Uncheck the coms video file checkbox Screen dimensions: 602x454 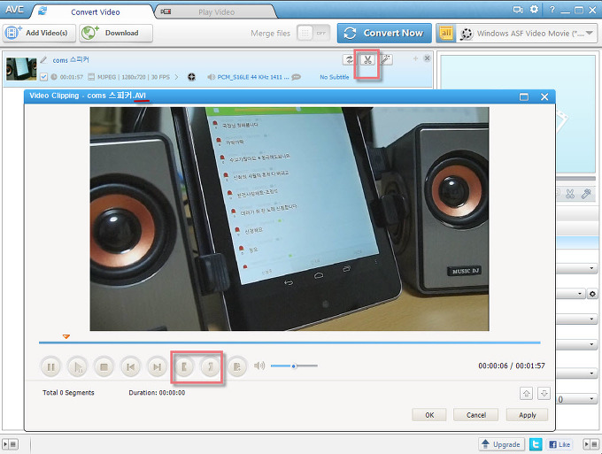pyautogui.click(x=43, y=77)
